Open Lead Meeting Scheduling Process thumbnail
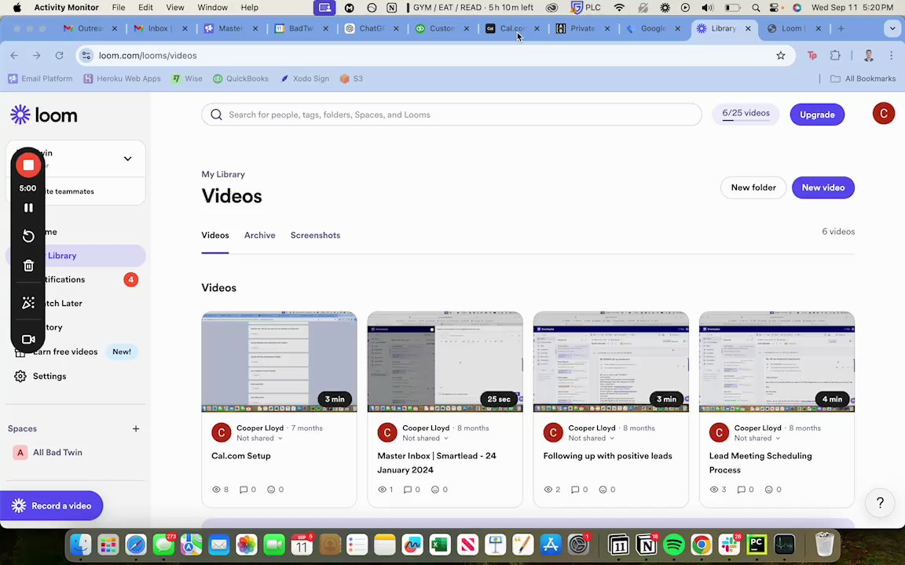Screen dimensions: 905x565 (777, 362)
